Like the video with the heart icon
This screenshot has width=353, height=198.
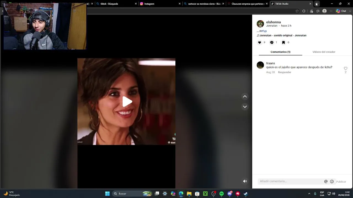(x=260, y=42)
